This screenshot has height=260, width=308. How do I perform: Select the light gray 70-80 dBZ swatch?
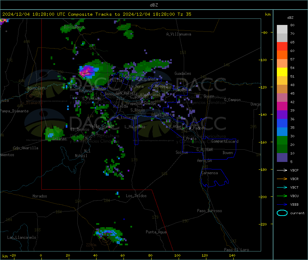coord(282,29)
